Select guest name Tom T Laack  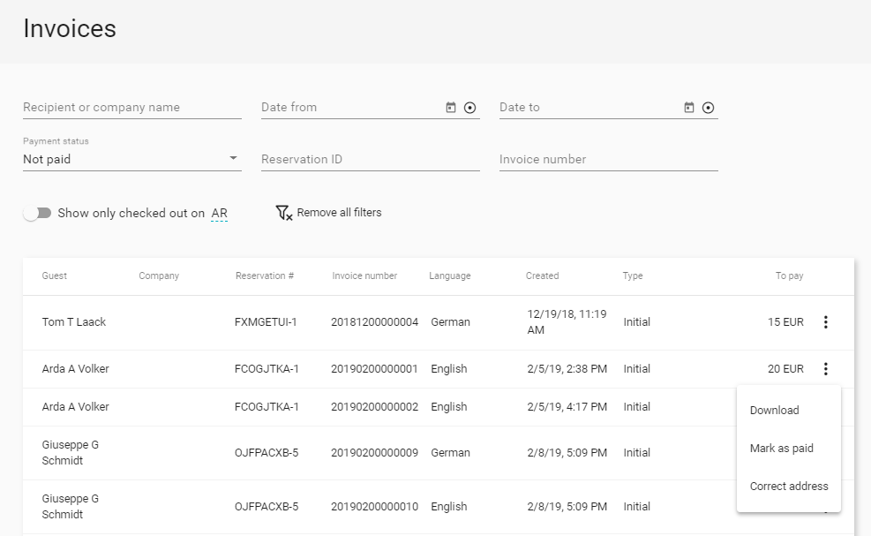pos(74,322)
